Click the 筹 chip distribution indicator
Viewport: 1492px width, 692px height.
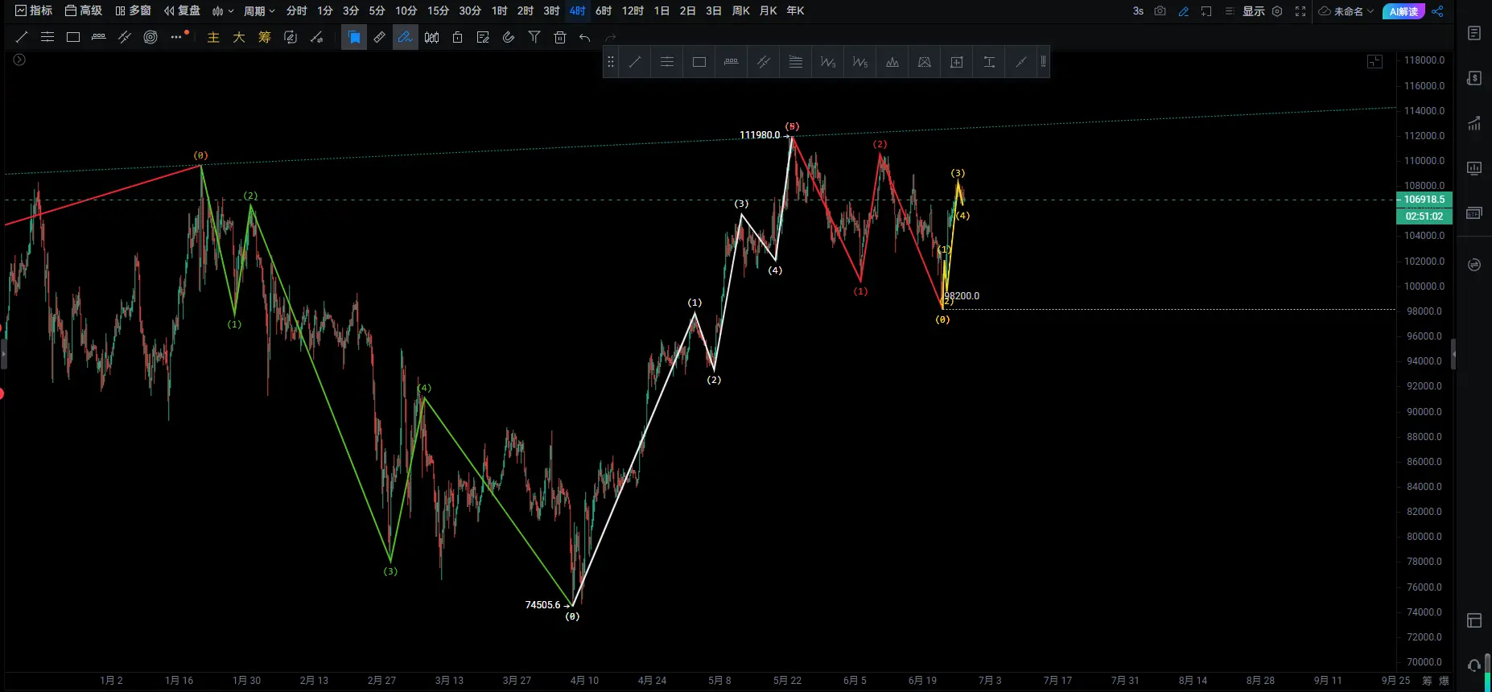point(265,37)
